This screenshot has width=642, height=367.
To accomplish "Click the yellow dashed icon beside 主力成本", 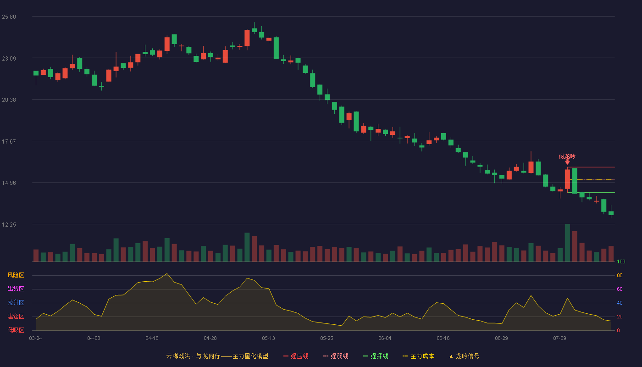I will 405,356.
